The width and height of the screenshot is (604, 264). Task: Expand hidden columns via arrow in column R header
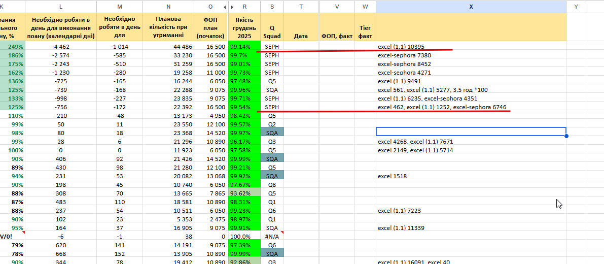(232, 7)
